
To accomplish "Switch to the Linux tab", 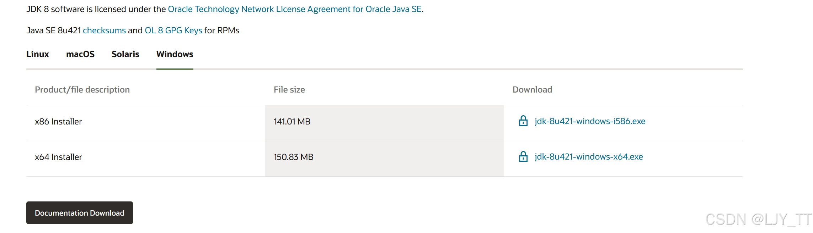I will coord(38,54).
